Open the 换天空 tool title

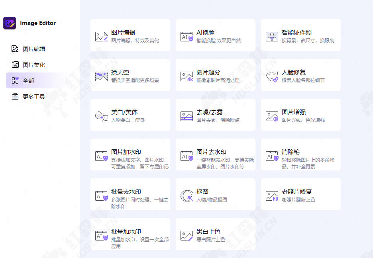pos(120,72)
